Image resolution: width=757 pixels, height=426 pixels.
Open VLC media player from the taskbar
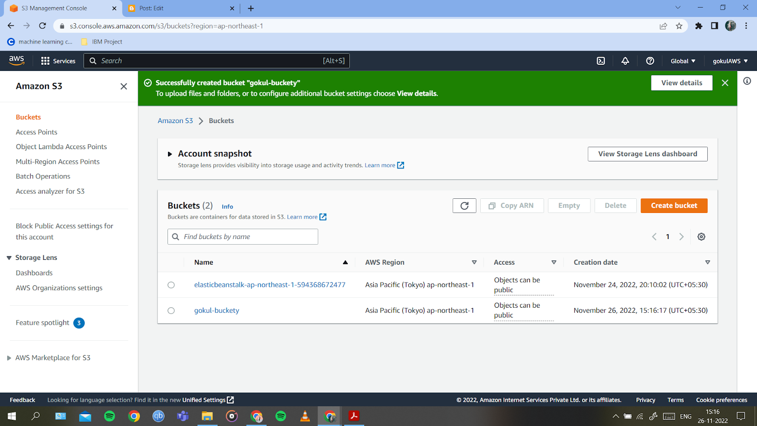coord(305,416)
